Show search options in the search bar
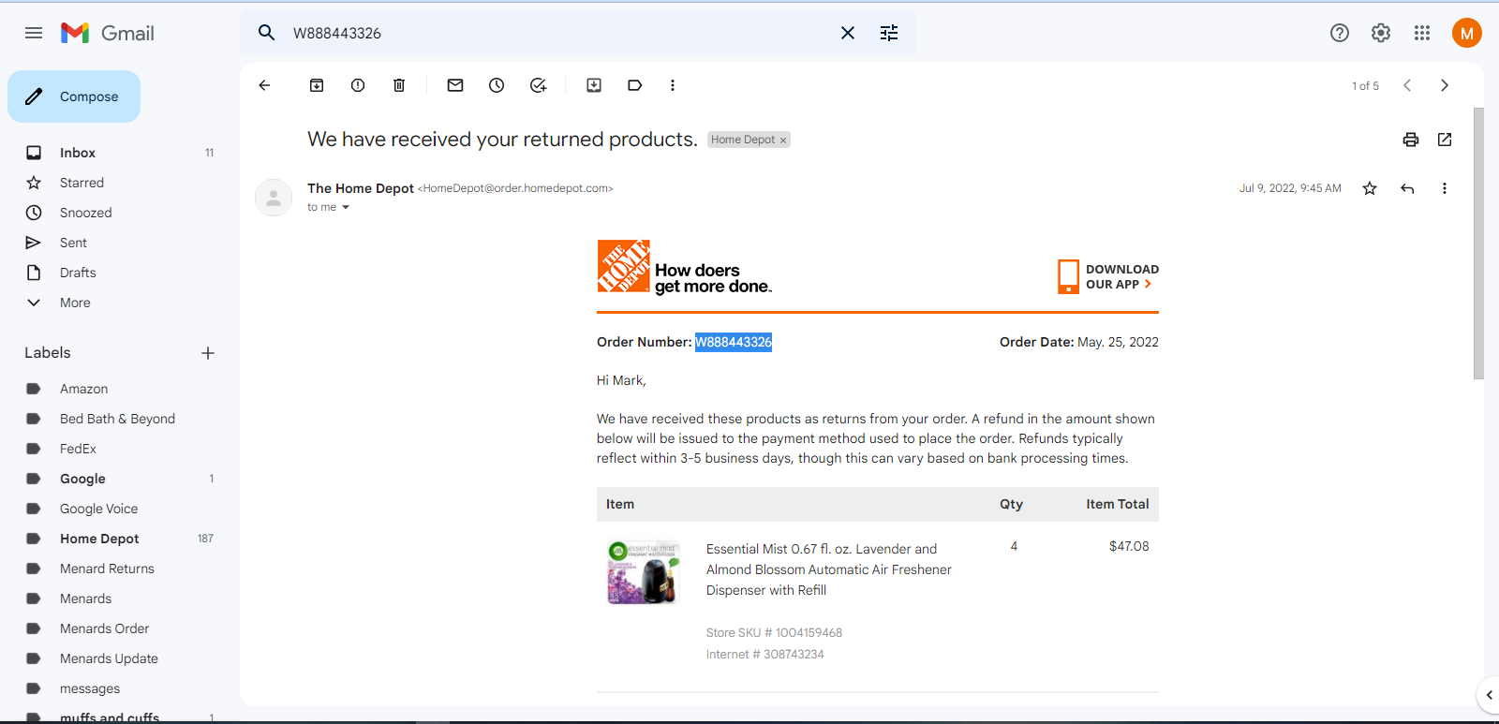This screenshot has width=1499, height=724. pos(889,33)
